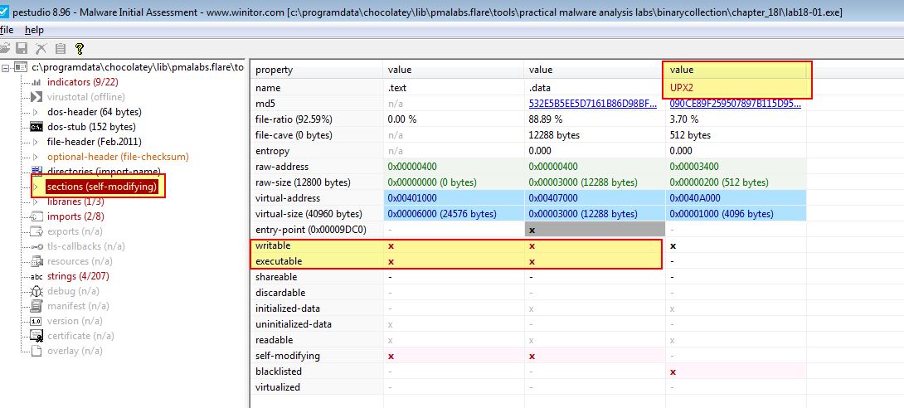Image resolution: width=904 pixels, height=408 pixels.
Task: Click the pestudio checkmark icon in title bar
Action: pyautogui.click(x=4, y=11)
